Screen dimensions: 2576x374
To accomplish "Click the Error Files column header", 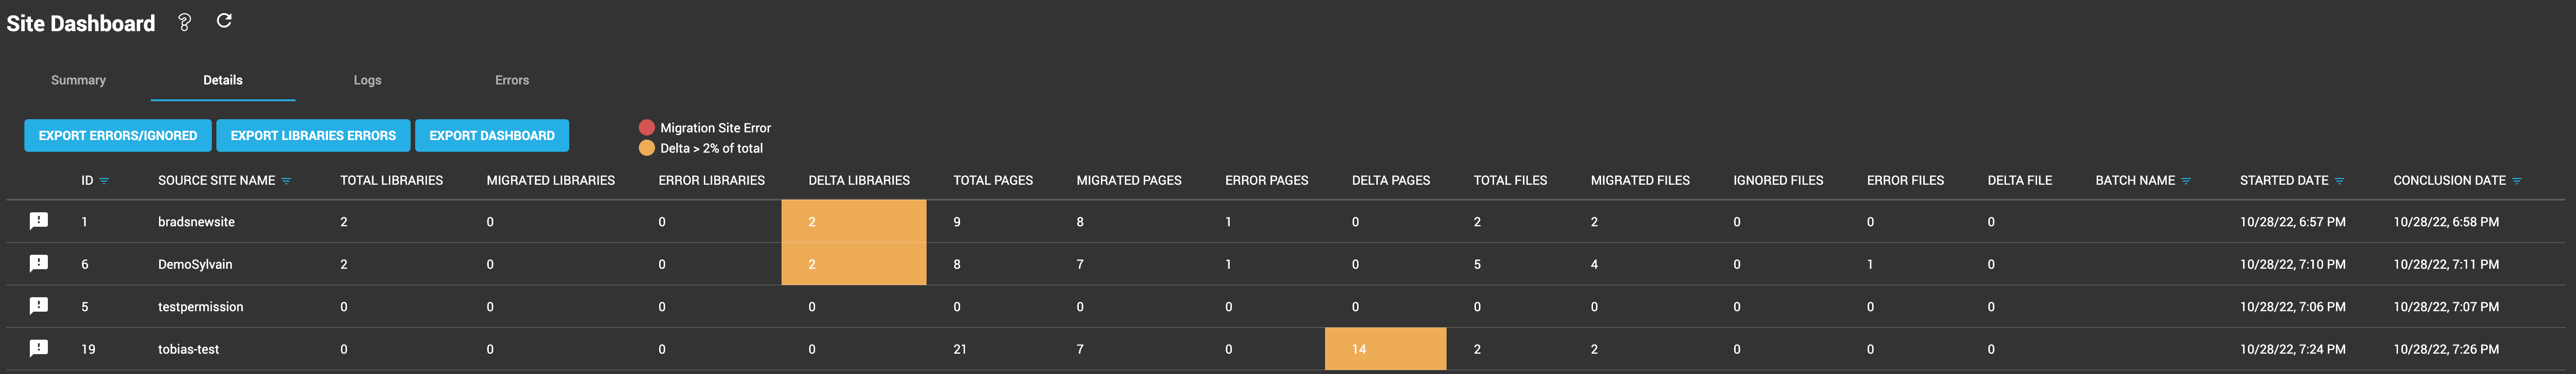I will (1905, 181).
